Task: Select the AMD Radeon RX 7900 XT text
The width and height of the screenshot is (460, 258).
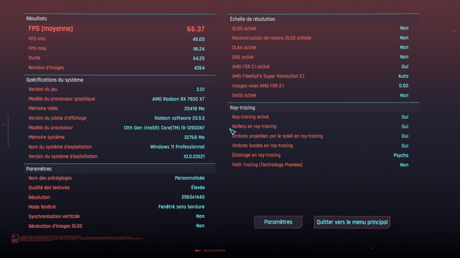Action: click(x=178, y=99)
